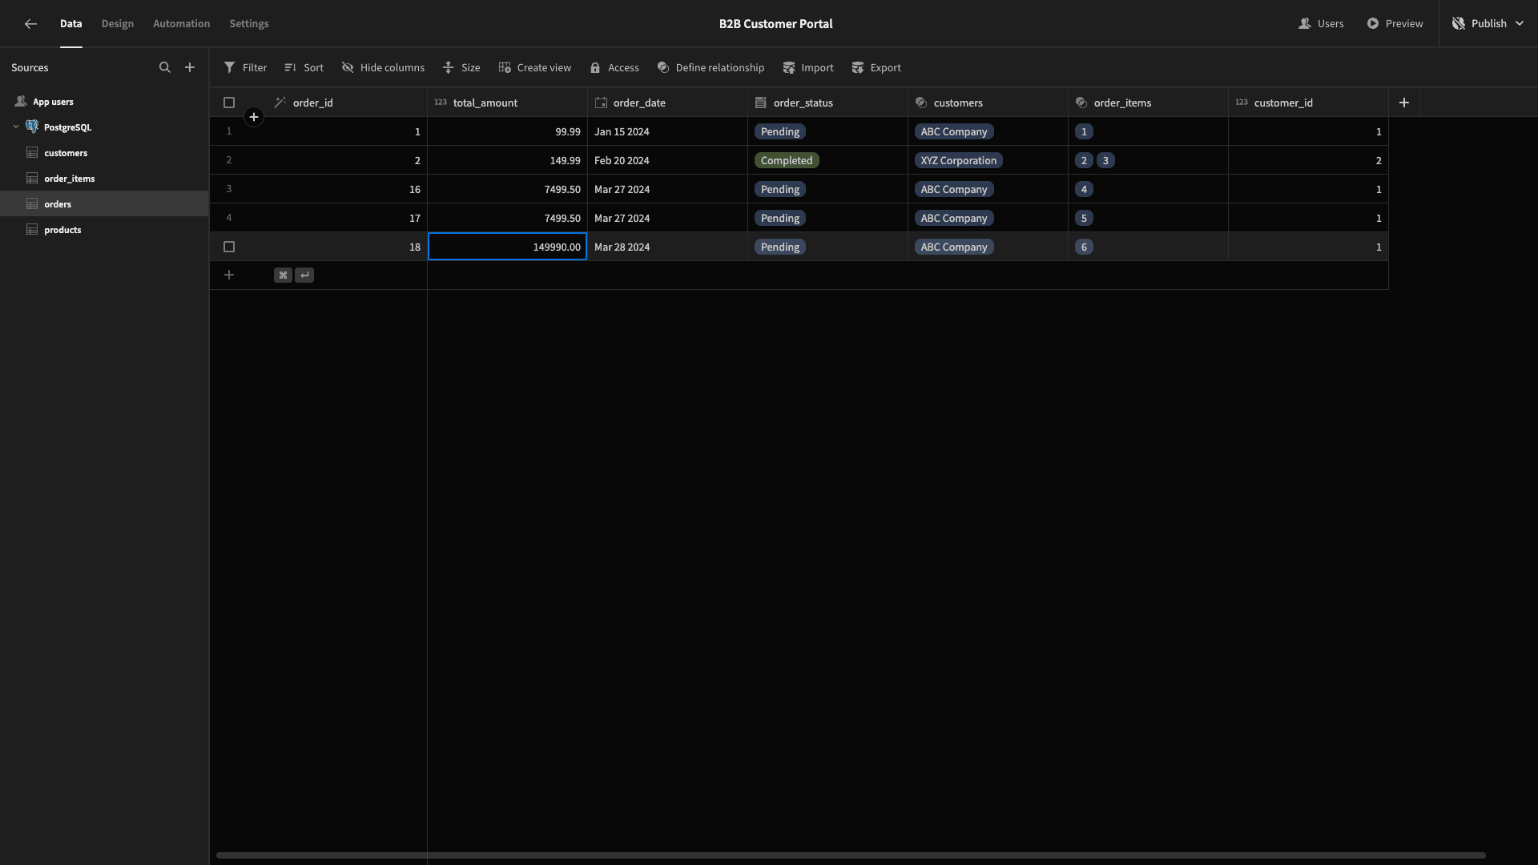
Task: Search sources with magnifier icon
Action: [x=165, y=68]
